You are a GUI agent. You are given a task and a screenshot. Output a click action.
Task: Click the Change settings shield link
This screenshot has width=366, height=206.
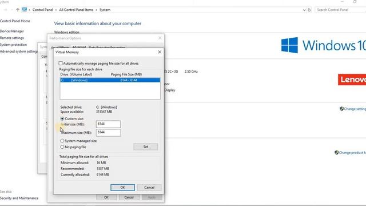[353, 109]
